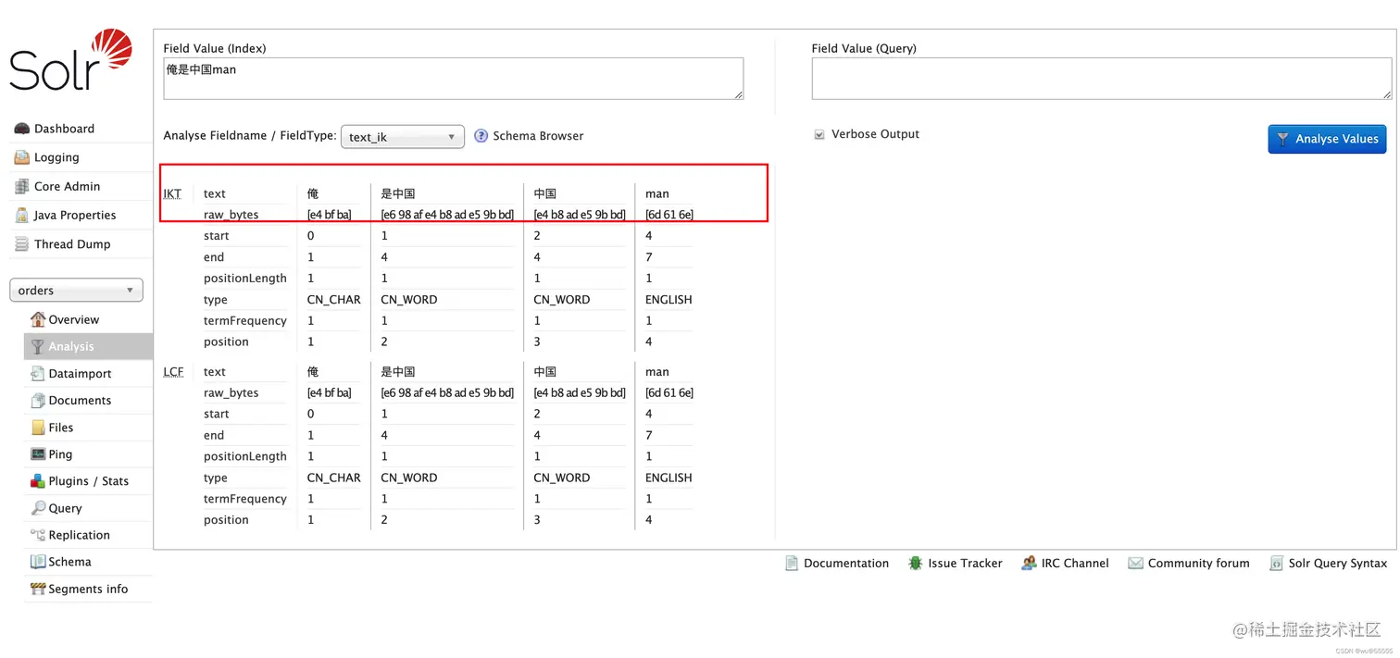Focus the Field Value (Query) text area
1400x658 pixels.
click(x=1102, y=79)
